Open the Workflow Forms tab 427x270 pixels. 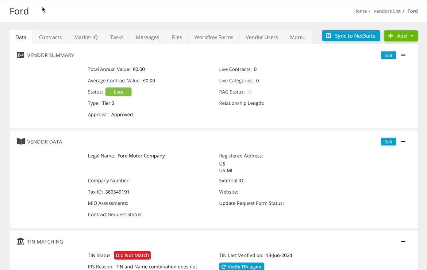(x=214, y=37)
